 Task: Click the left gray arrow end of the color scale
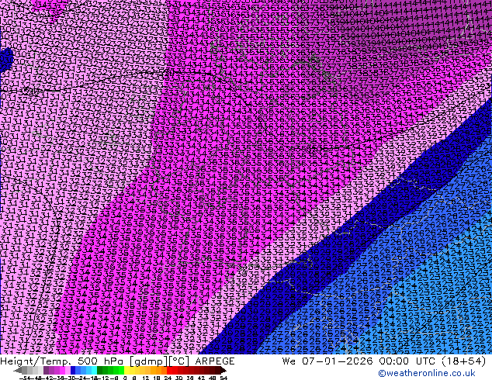click(18, 371)
